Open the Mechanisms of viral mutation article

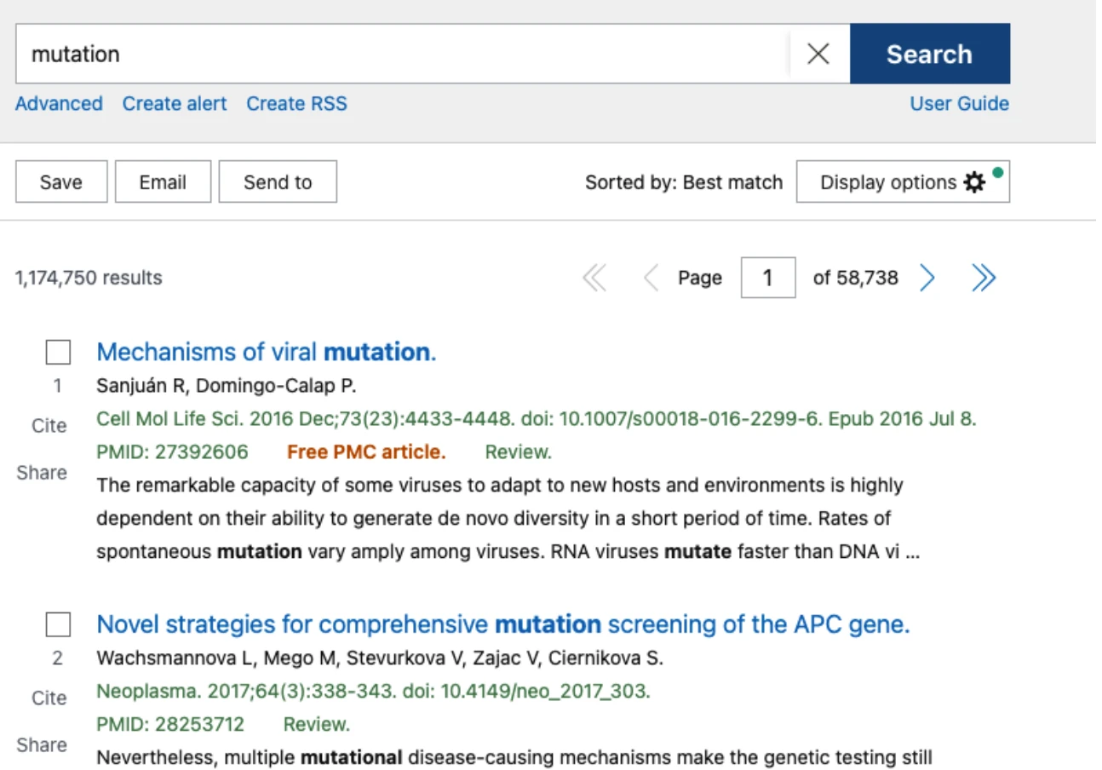click(267, 353)
